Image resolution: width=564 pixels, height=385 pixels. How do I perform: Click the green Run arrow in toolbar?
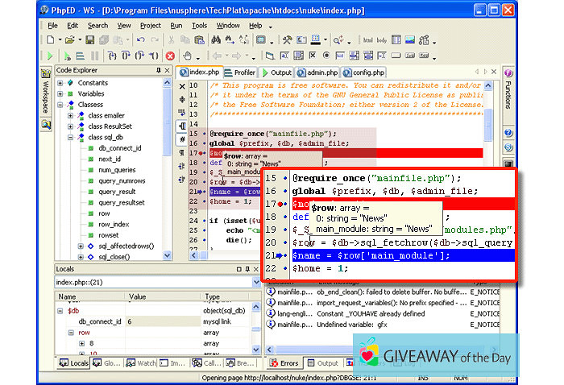[x=50, y=56]
